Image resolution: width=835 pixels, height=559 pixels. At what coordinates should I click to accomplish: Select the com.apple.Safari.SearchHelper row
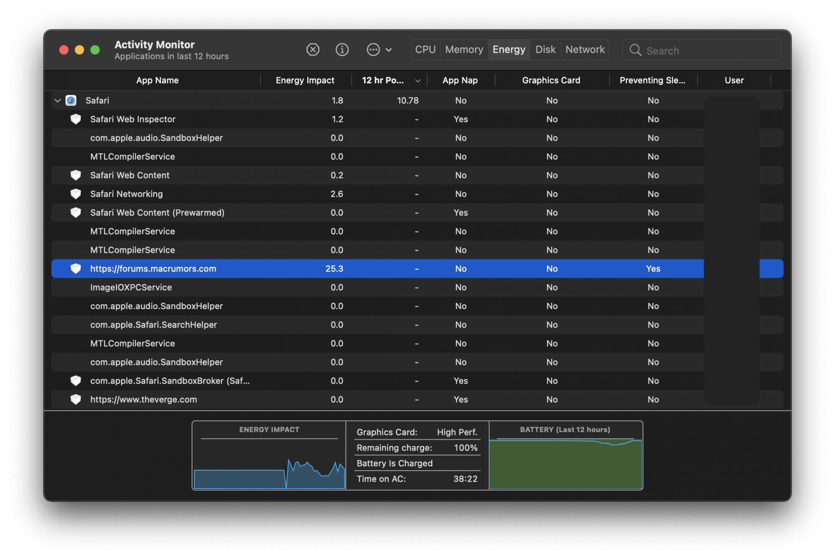(x=417, y=325)
